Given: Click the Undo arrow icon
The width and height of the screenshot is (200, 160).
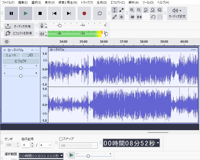Looking at the screenshot, I should tap(153, 17).
